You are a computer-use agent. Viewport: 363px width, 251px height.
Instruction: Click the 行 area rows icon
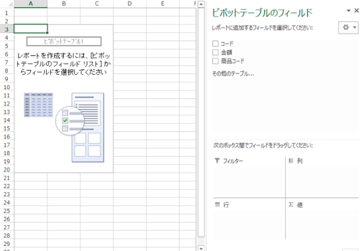217,204
